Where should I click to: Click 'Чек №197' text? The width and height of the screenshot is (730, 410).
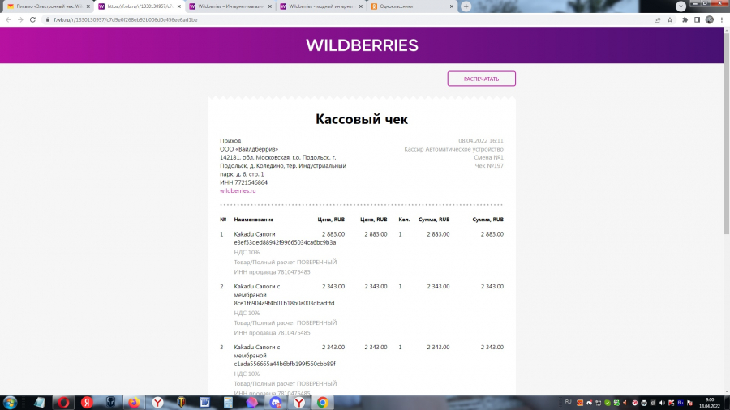[x=489, y=165]
